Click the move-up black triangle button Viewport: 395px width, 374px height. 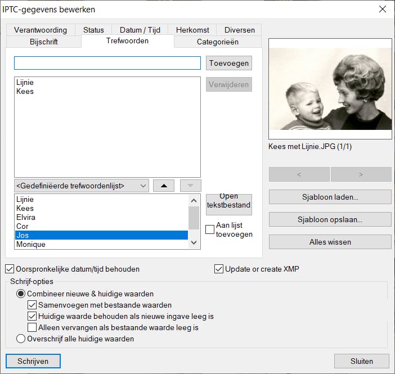(164, 186)
